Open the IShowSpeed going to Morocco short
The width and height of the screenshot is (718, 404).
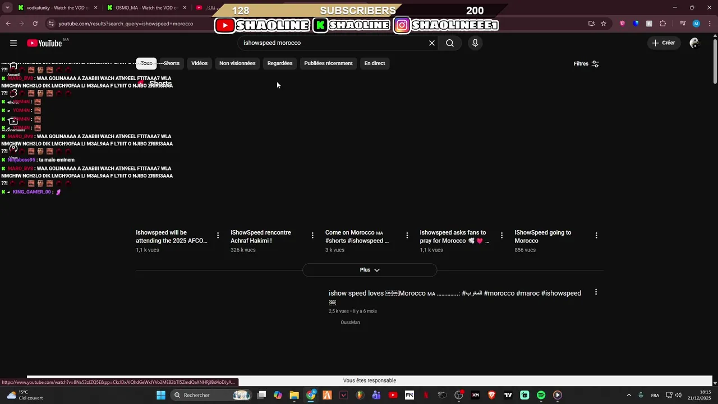(x=543, y=236)
